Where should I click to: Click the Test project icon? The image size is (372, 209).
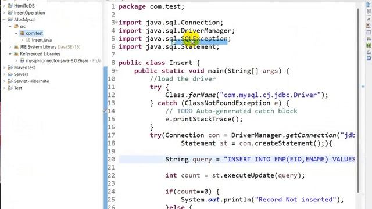[10, 88]
